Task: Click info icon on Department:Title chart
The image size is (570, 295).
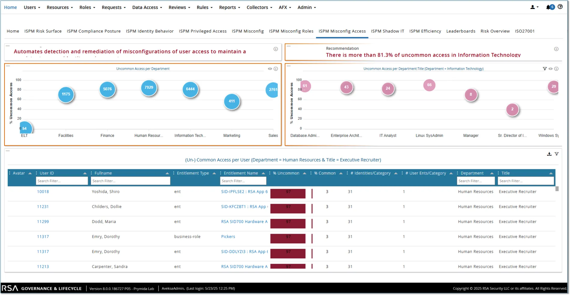Action: pos(556,69)
